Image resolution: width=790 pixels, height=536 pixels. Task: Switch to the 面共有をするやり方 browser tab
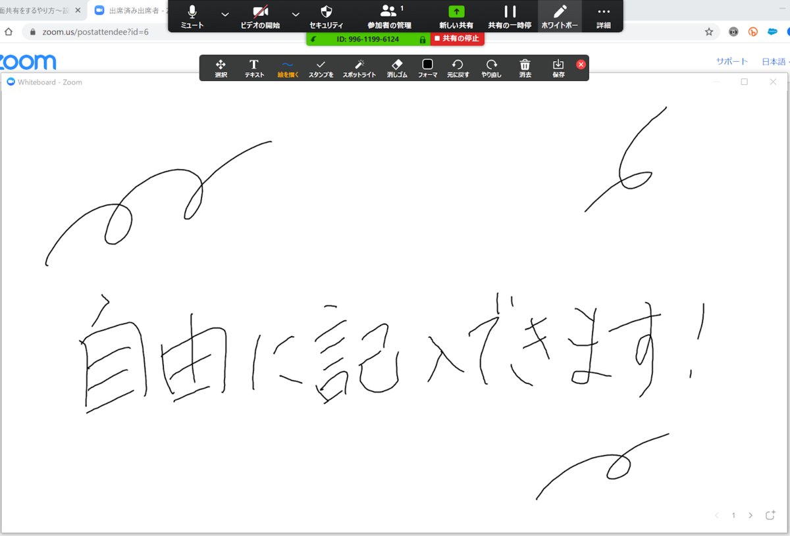[x=34, y=11]
